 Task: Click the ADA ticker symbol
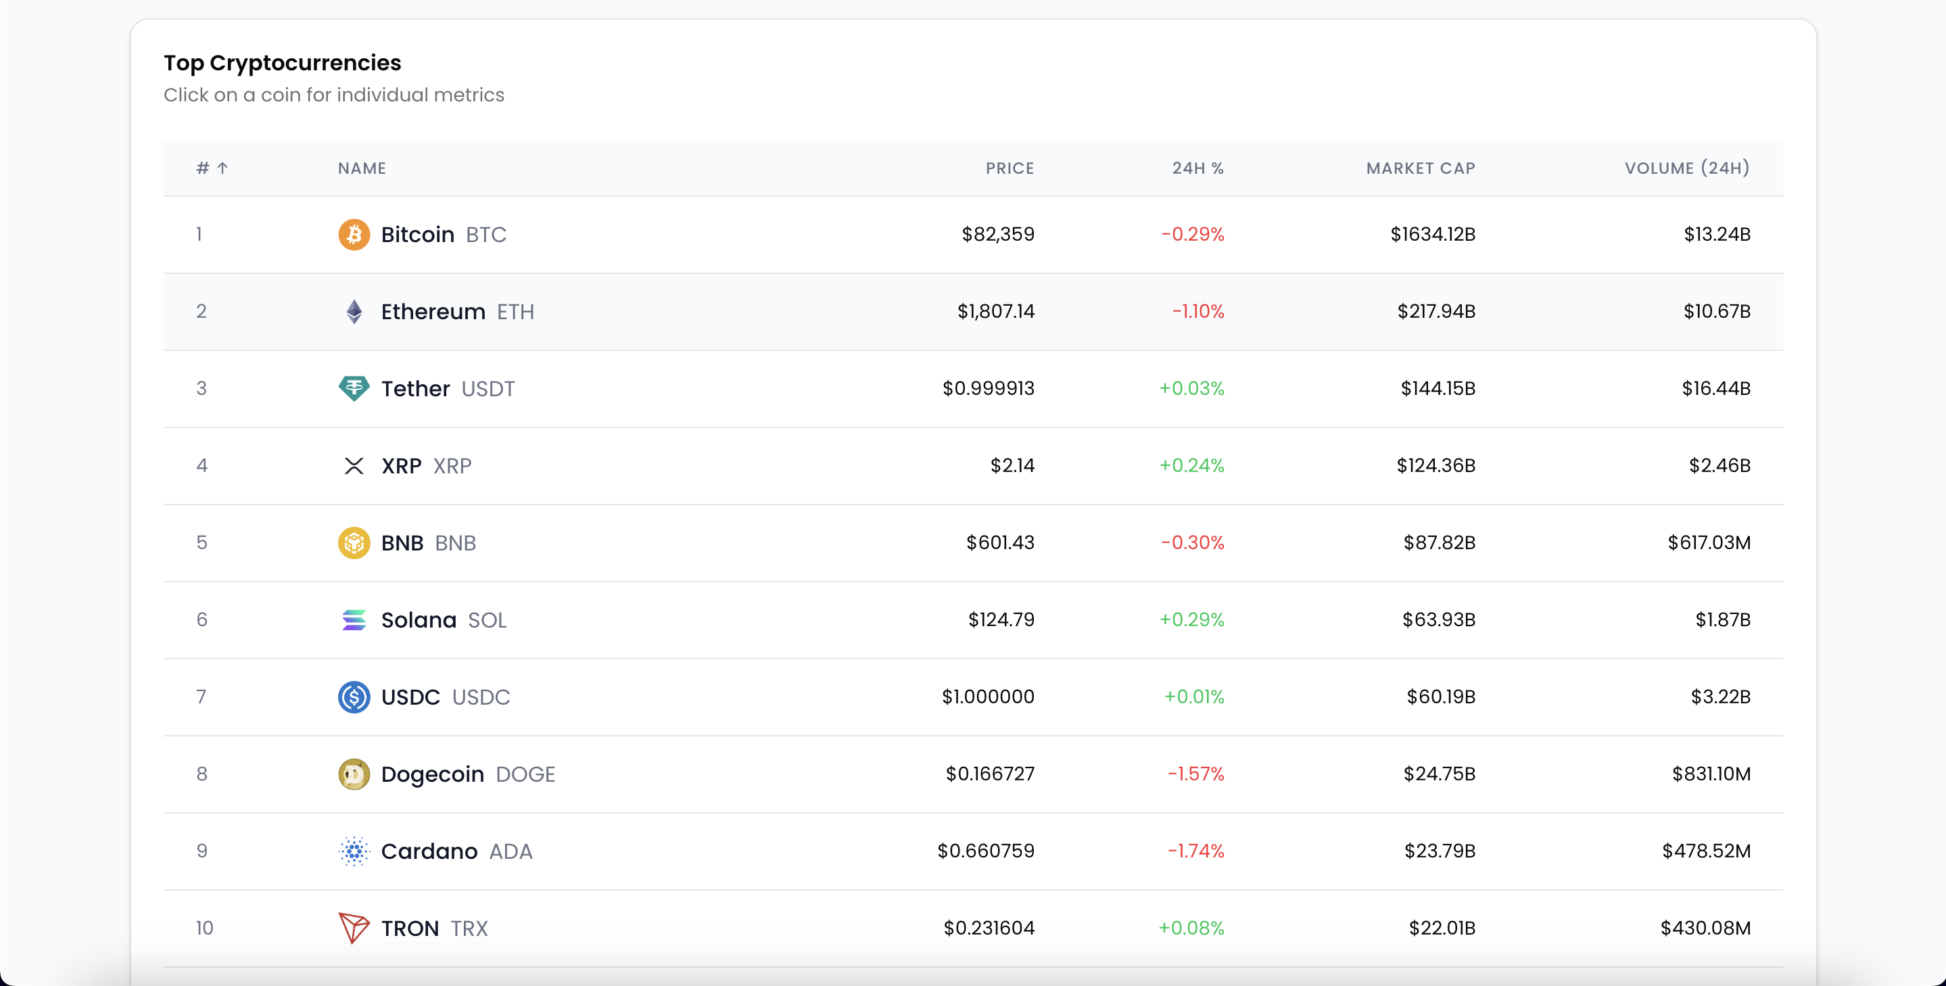click(x=511, y=851)
